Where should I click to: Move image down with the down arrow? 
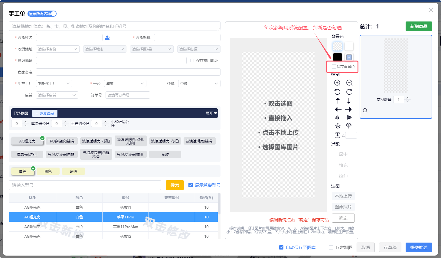[x=349, y=101]
